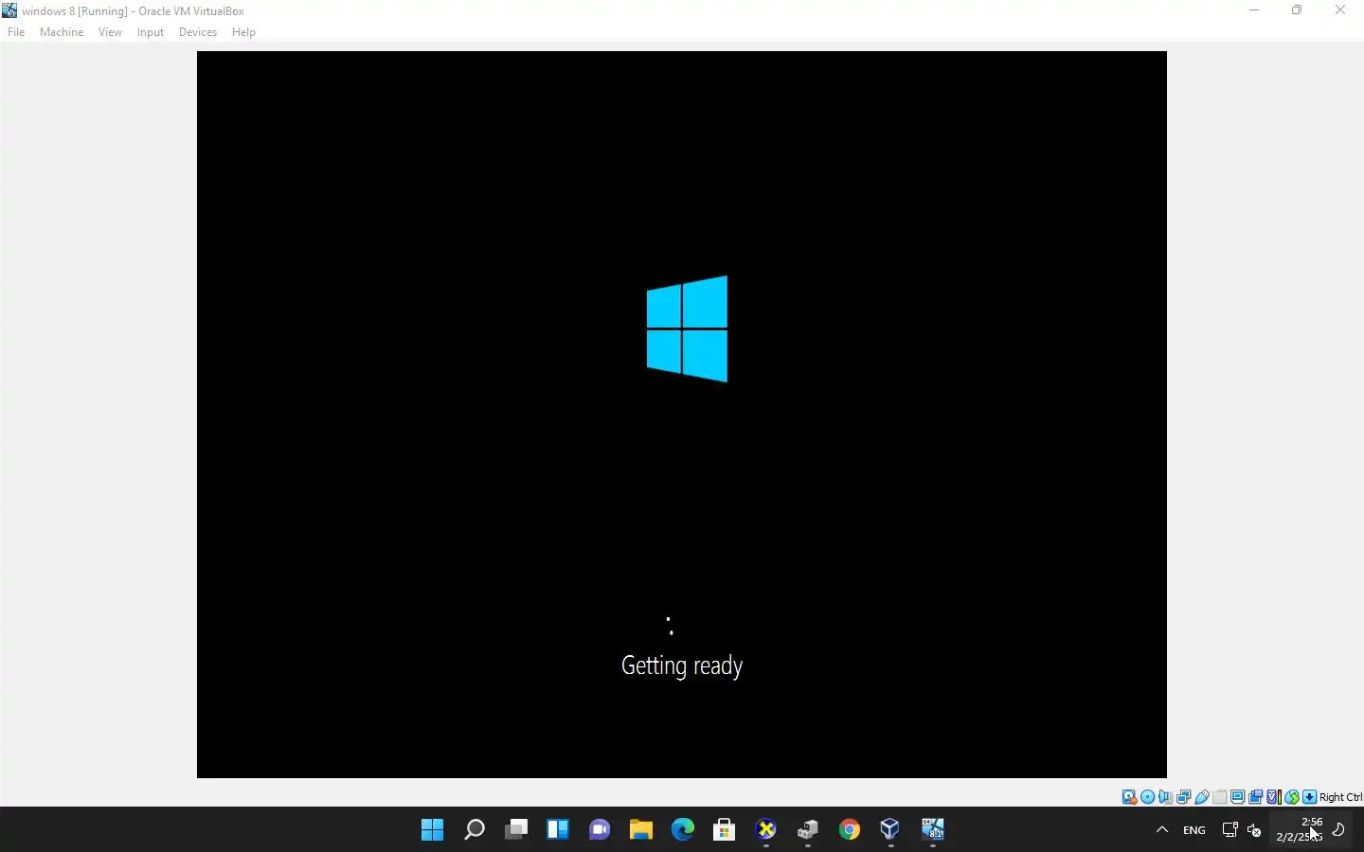The height and width of the screenshot is (852, 1364).
Task: Open the Help menu
Action: 243,32
